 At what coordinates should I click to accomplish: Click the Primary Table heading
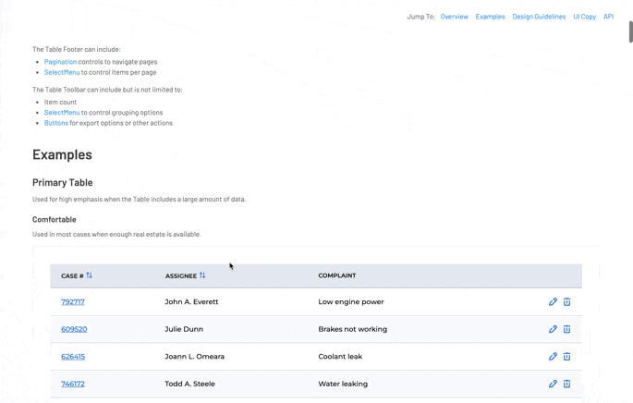click(63, 182)
